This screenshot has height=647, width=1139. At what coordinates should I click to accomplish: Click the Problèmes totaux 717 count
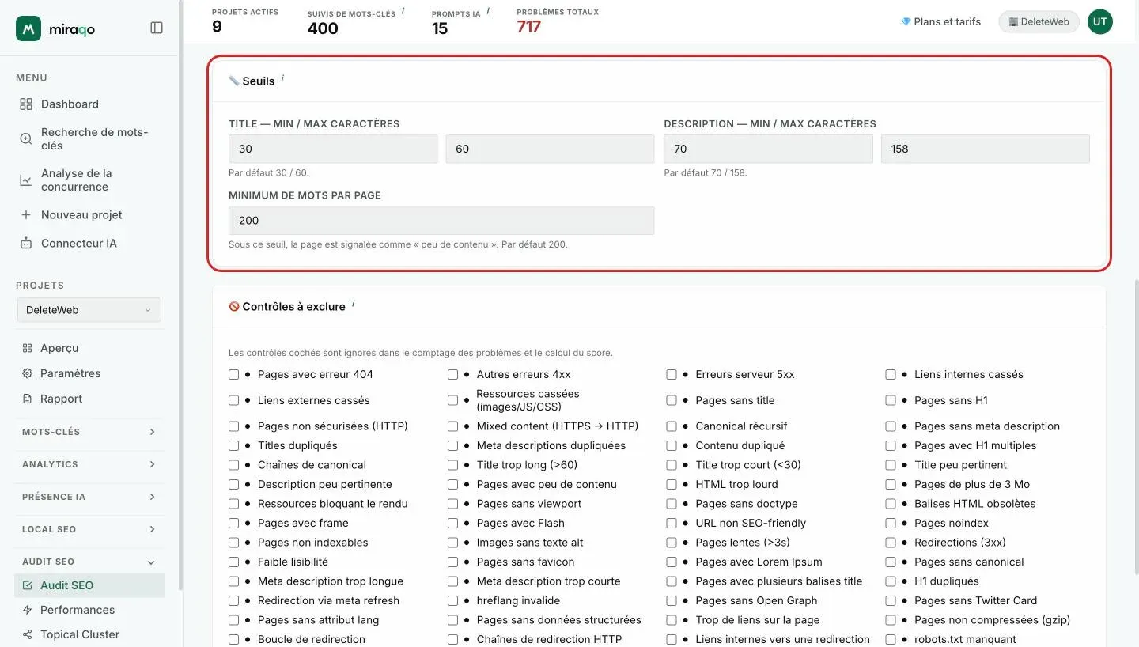tap(529, 27)
